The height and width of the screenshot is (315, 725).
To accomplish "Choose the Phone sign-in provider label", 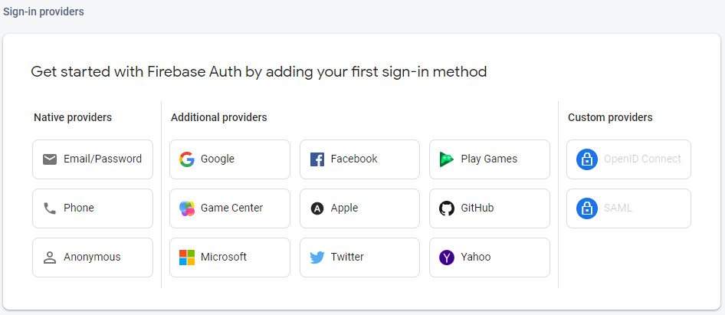I will (x=79, y=208).
